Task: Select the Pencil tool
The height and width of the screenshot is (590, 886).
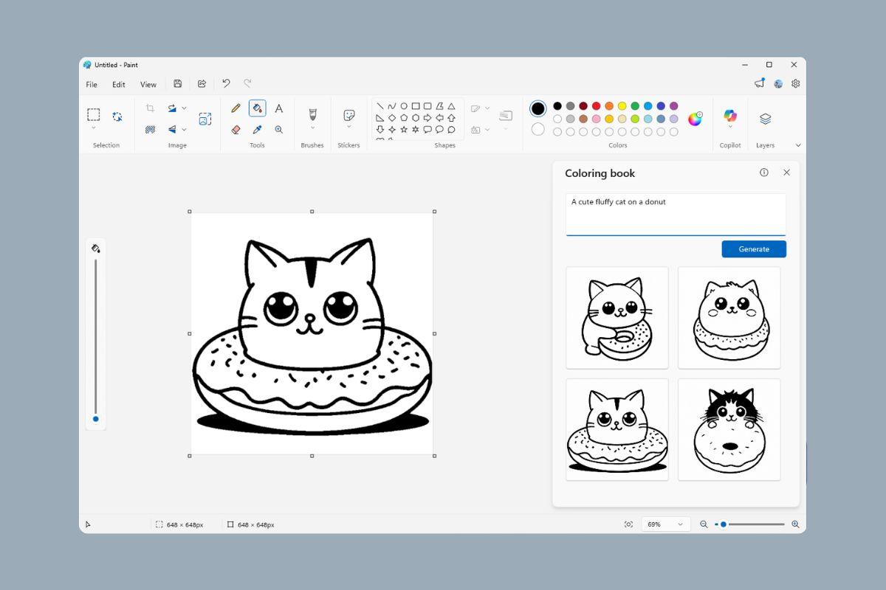Action: 236,108
